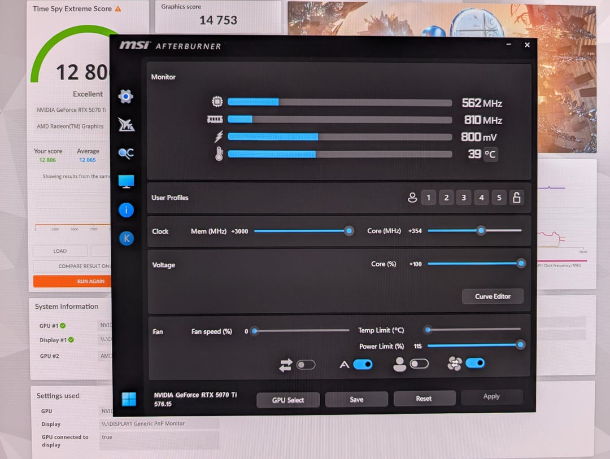Click the Graphics score 14 753 in 3DMark
Screen dimensions: 610x459
[x=218, y=20]
